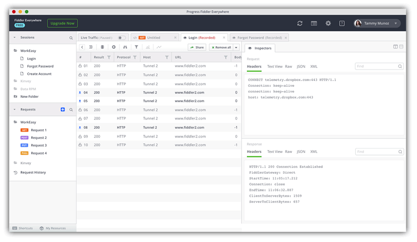Click the Share button
Image resolution: width=417 pixels, height=242 pixels.
pos(197,47)
